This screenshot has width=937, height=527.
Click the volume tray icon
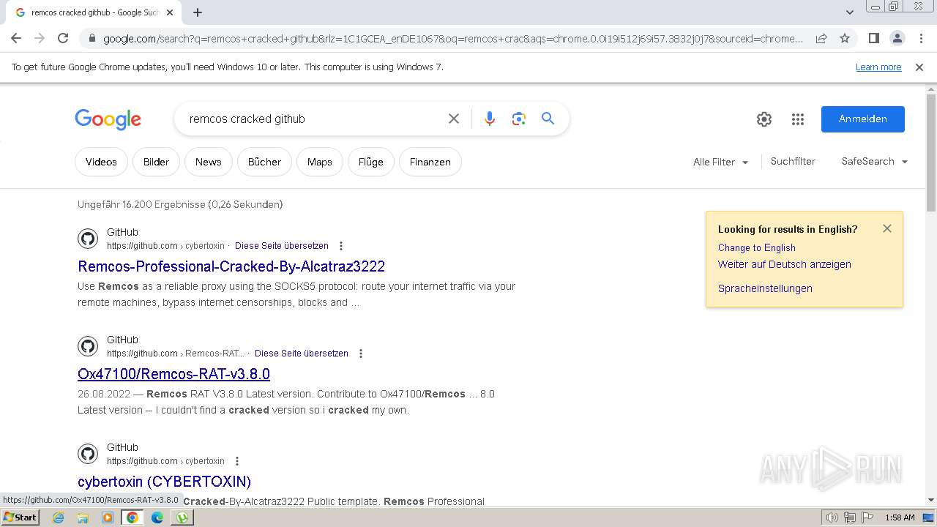tap(832, 517)
